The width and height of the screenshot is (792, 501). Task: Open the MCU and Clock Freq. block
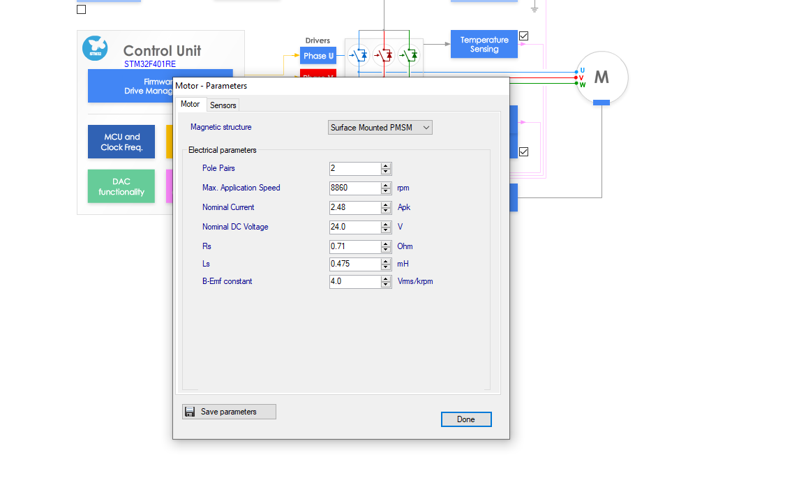[121, 142]
